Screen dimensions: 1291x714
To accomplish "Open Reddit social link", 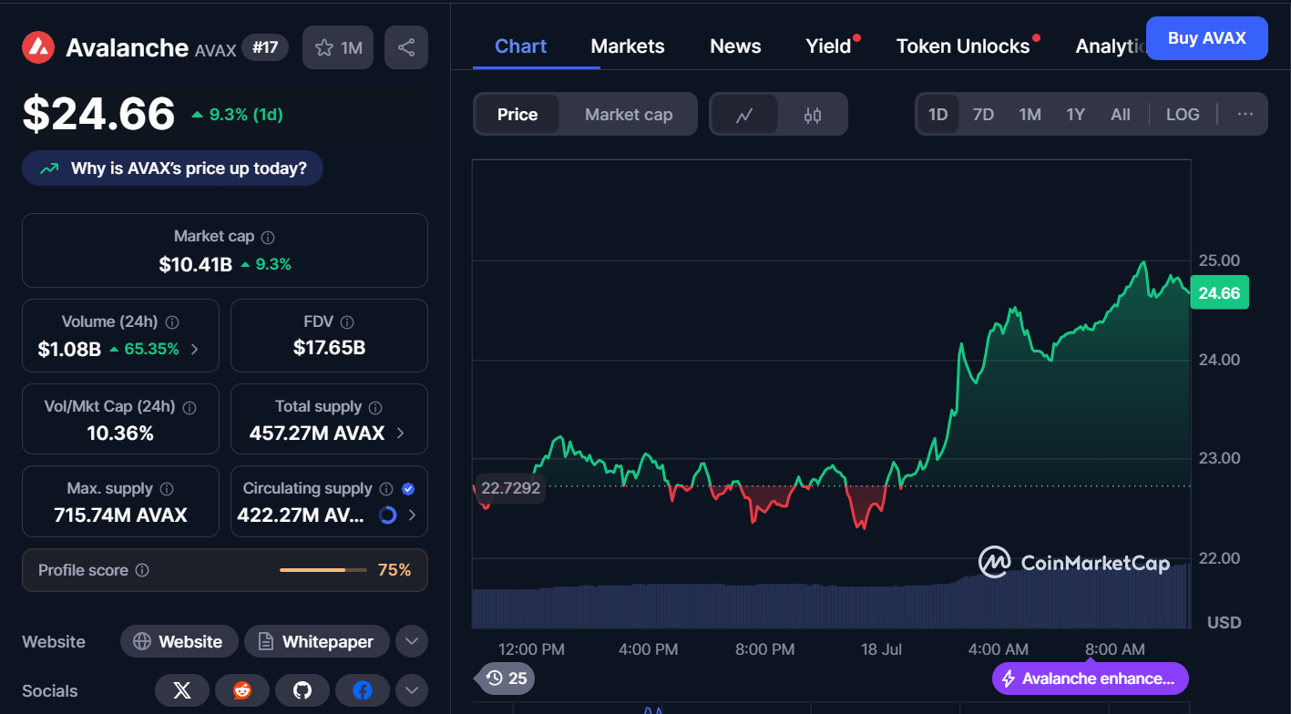I will pyautogui.click(x=242, y=691).
